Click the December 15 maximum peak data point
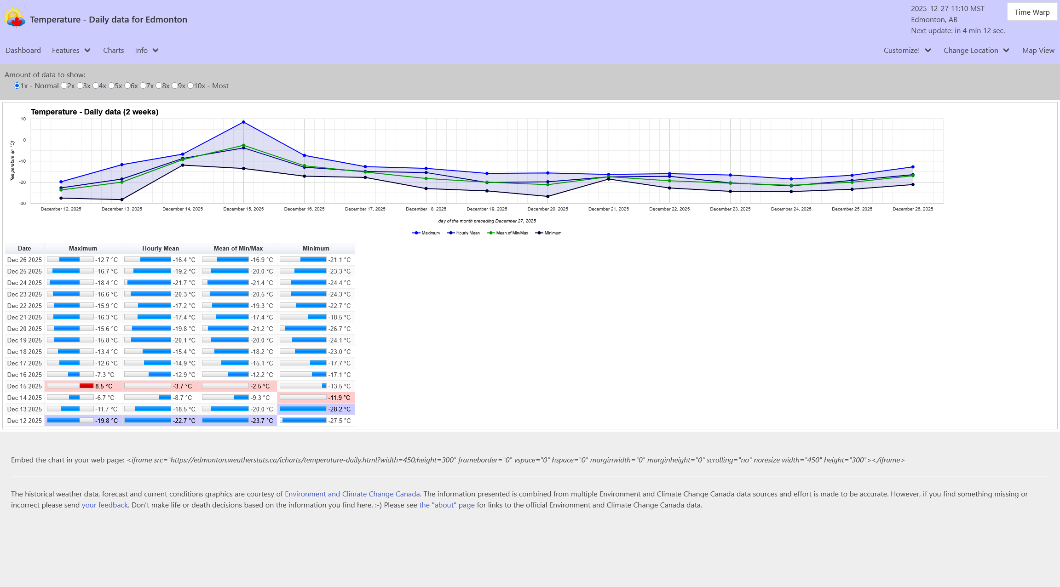Viewport: 1060px width, 587px height. click(243, 122)
